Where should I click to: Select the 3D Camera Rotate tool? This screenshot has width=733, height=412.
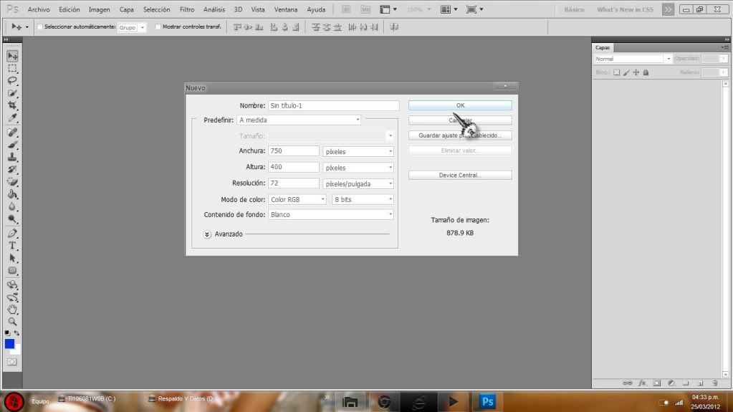coord(12,297)
